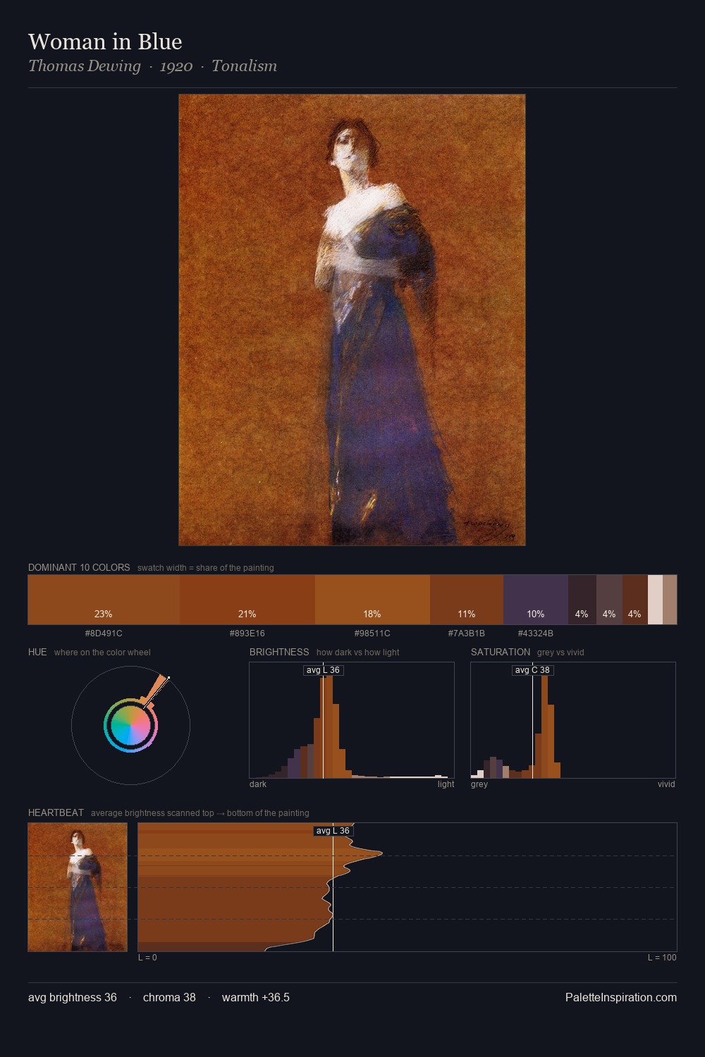Click the hex label '#7A3B1B'
This screenshot has height=1057, width=705.
467,633
